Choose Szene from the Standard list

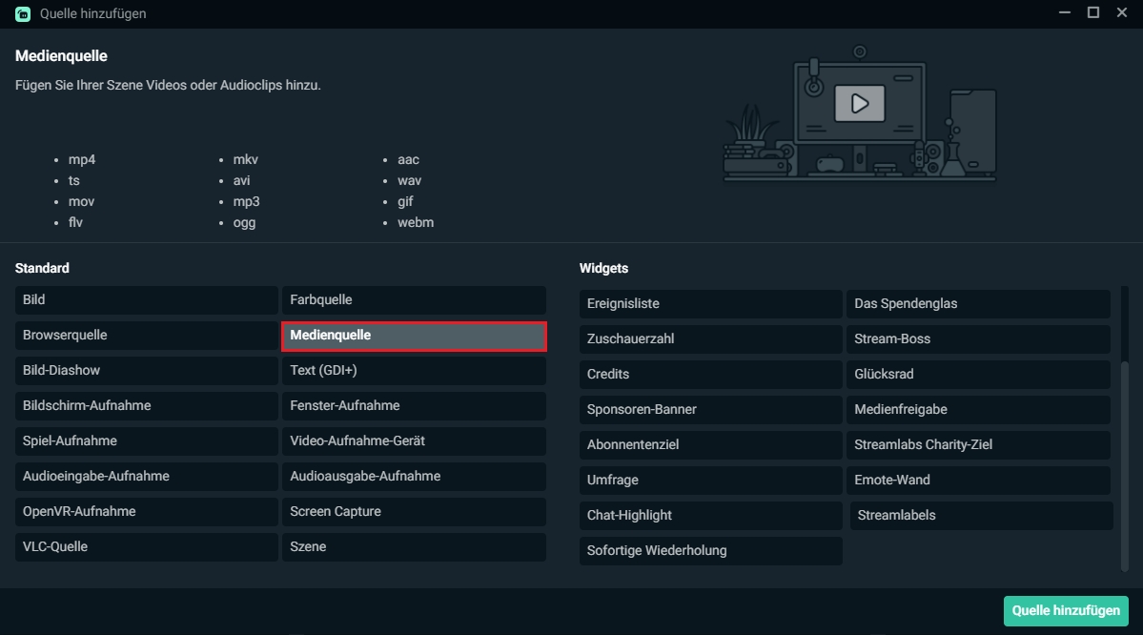[414, 546]
